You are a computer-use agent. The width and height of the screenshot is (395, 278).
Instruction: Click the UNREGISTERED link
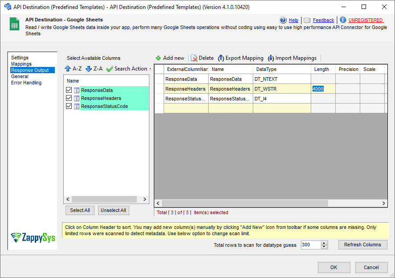[x=366, y=20]
